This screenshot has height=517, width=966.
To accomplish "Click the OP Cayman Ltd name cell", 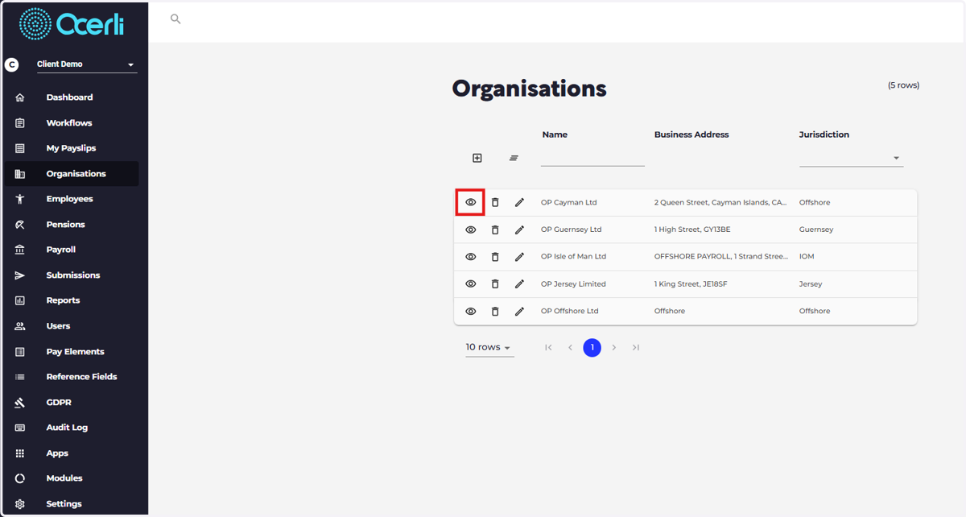I will [x=568, y=203].
